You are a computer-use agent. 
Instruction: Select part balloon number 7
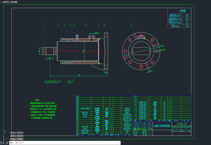[98, 25]
